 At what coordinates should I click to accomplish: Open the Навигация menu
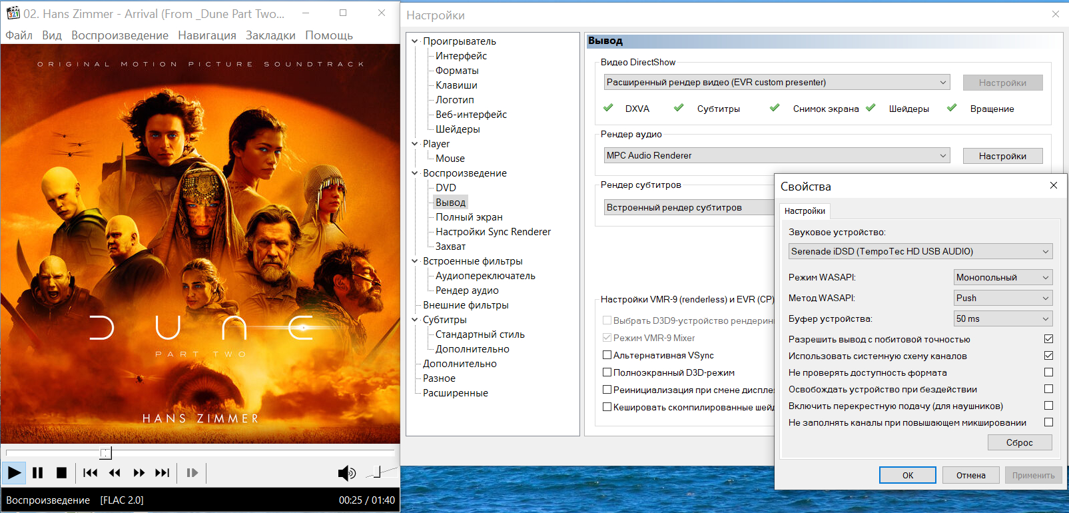207,35
